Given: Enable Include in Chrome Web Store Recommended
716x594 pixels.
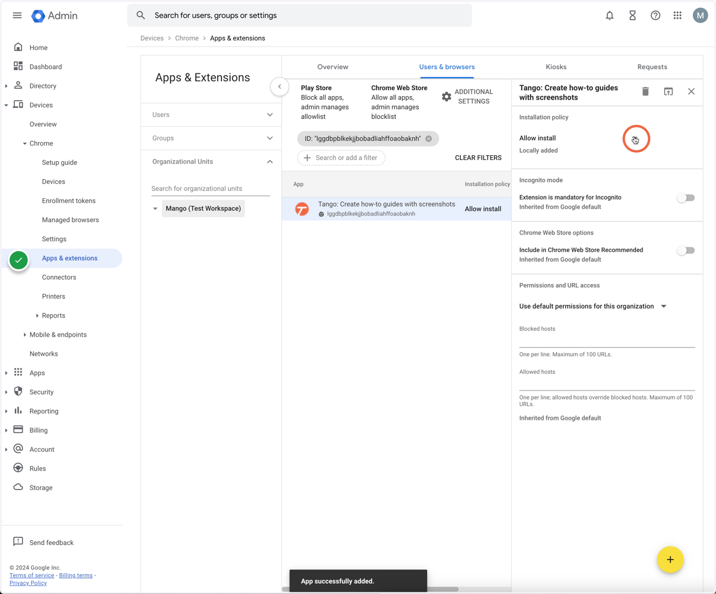Looking at the screenshot, I should [x=686, y=250].
